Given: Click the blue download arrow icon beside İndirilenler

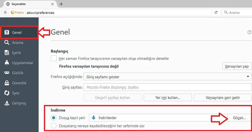Looking at the screenshot, I should tap(93, 118).
